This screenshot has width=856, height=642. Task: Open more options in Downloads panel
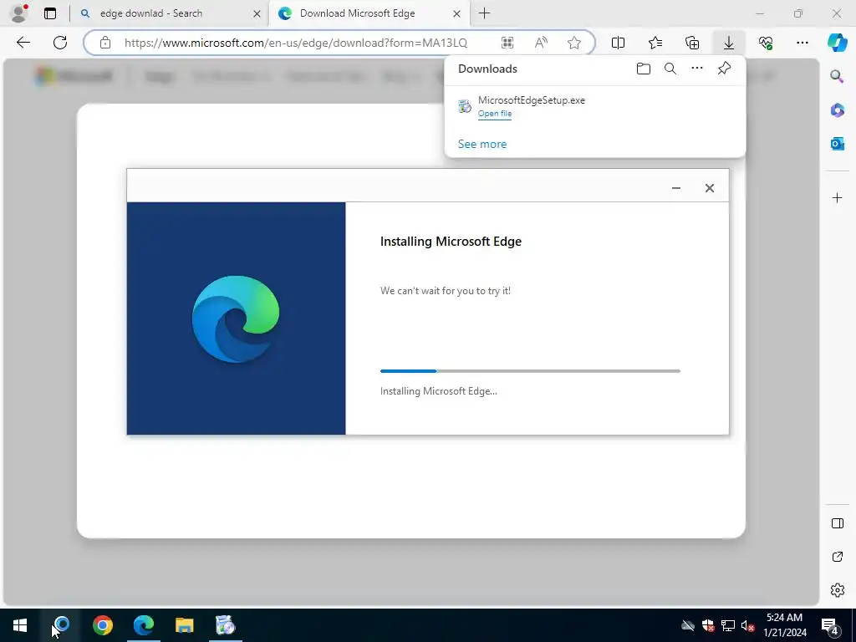tap(696, 68)
